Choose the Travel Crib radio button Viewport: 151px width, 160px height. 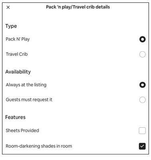(x=142, y=54)
